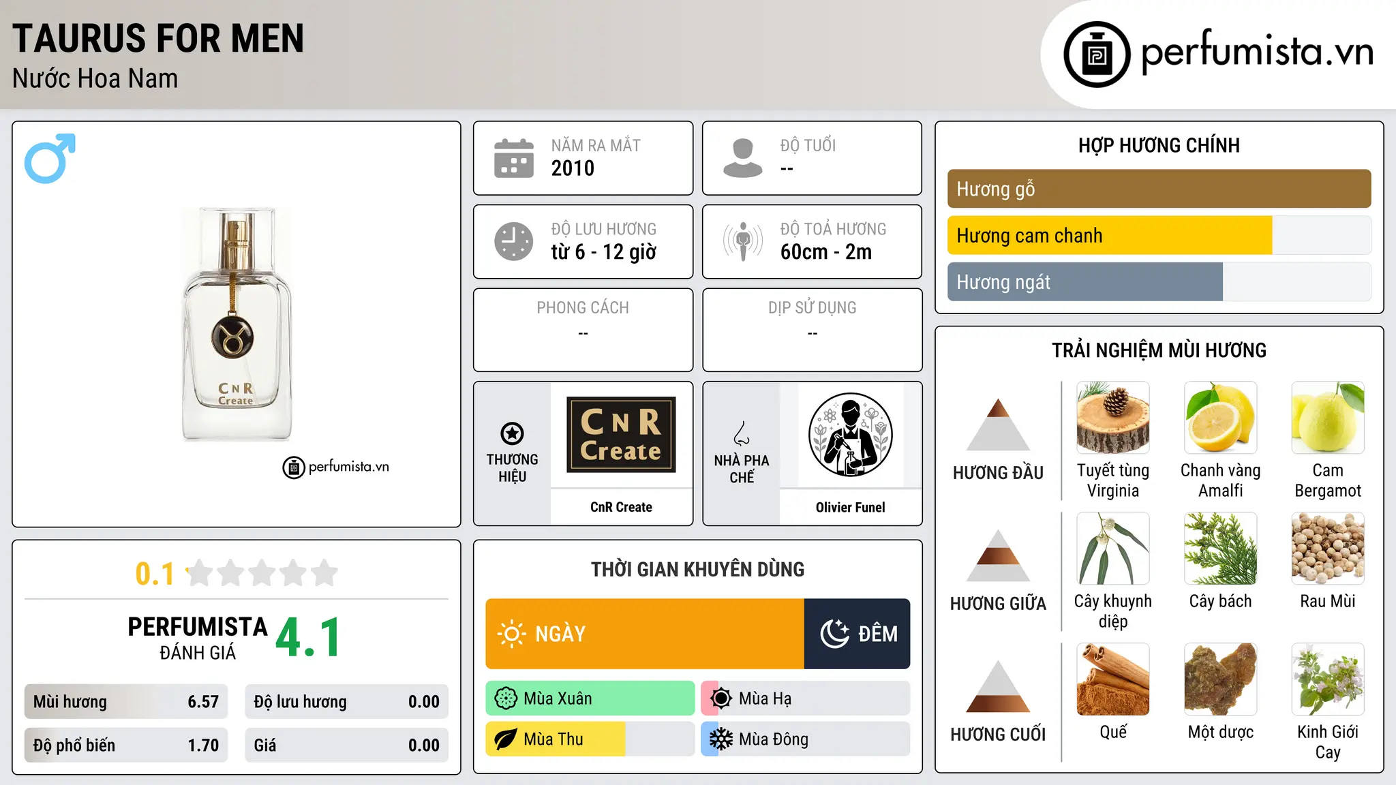This screenshot has width=1396, height=785.
Task: Click the Mùa Xuân season bar
Action: (590, 698)
